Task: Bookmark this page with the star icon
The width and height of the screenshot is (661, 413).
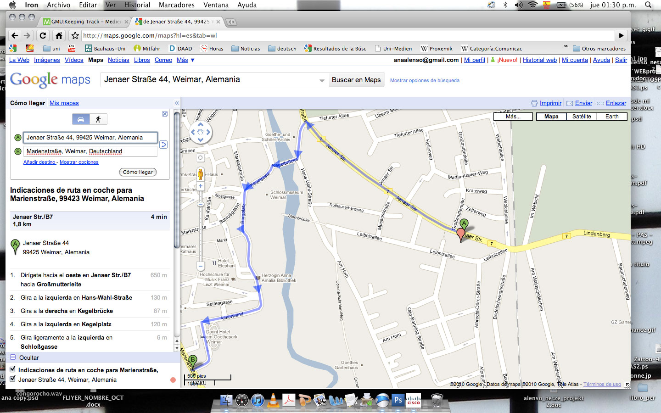Action: pyautogui.click(x=75, y=35)
